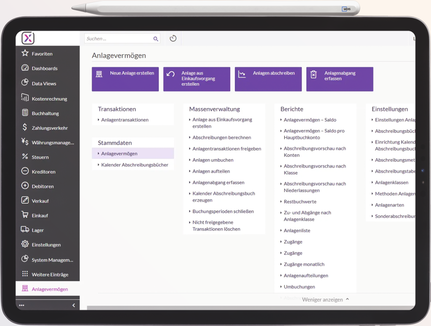
Task: Select Buchhaltung in the sidebar menu
Action: (45, 113)
